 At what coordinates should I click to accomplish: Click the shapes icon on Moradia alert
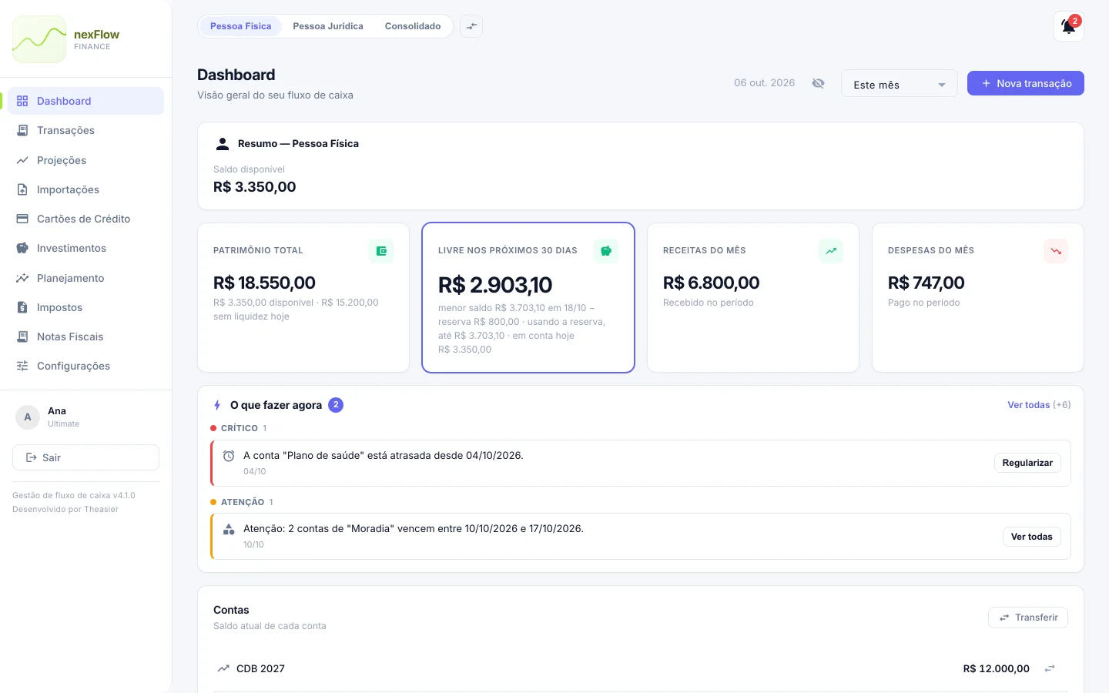[x=229, y=529]
